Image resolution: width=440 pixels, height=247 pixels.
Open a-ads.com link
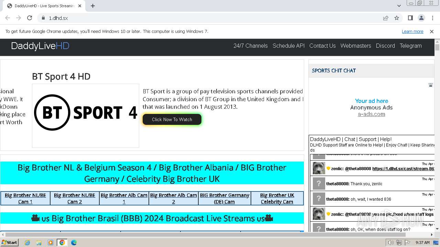pyautogui.click(x=371, y=114)
